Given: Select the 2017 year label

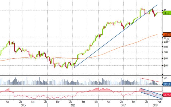Looking at the screenshot, I should coord(123,105).
